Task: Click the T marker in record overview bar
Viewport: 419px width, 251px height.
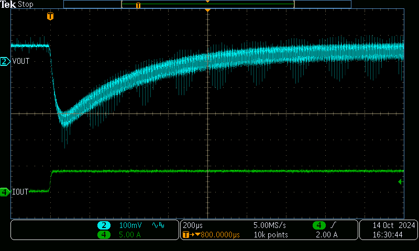Action: click(x=138, y=5)
